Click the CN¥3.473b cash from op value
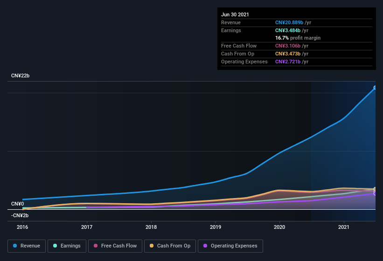Viewport: 383px width, 261px height. 288,54
